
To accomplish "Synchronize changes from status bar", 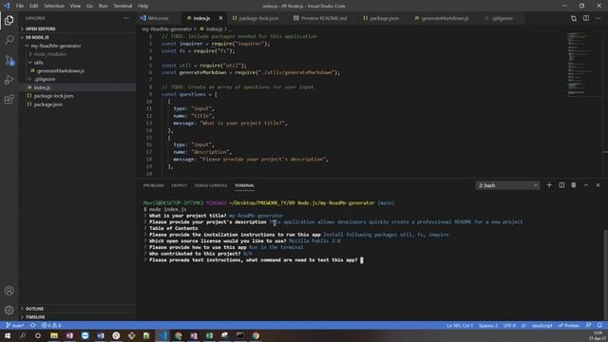I will pos(33,325).
